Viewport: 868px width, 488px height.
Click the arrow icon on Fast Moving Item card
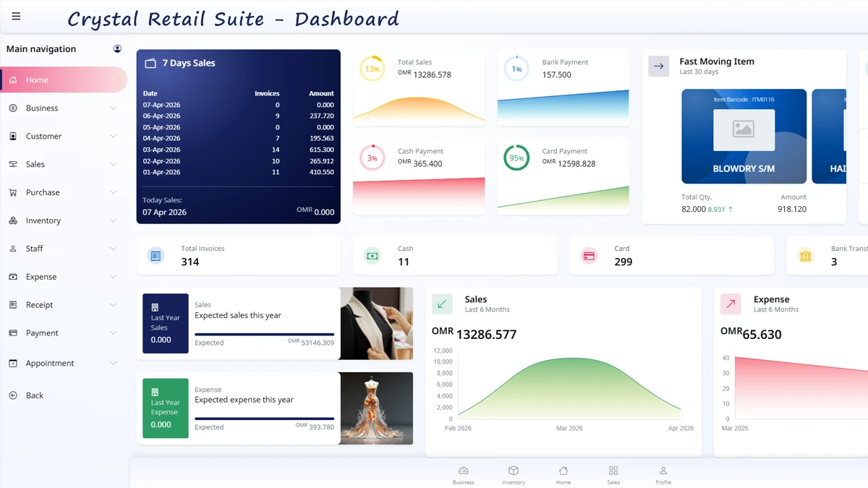click(658, 66)
